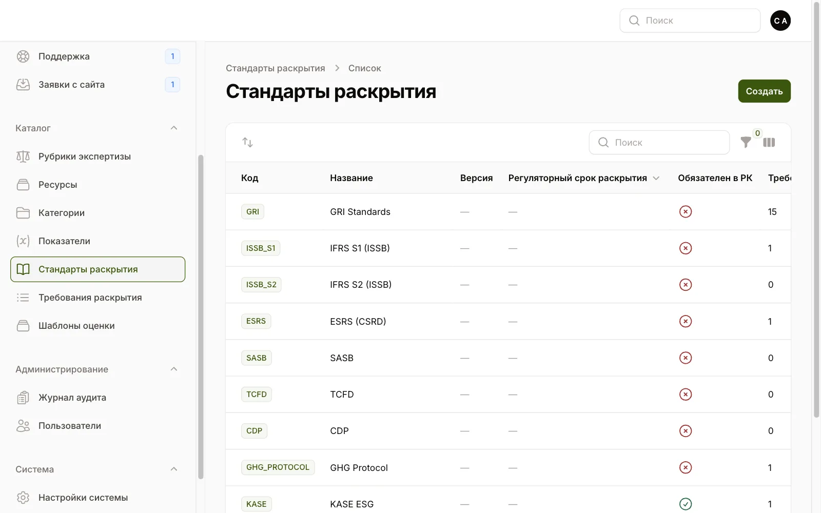Click the table Поиск input field
Screen dimensions: 821x513
pyautogui.click(x=659, y=142)
